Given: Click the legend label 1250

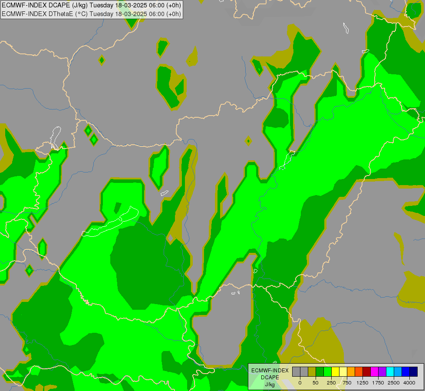Looking at the screenshot, I should (x=362, y=383).
